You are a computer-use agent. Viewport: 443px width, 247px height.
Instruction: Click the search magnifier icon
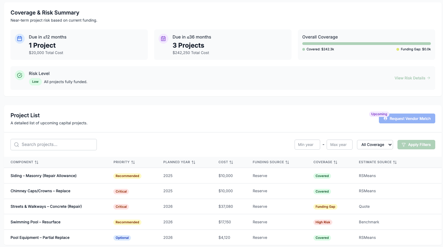coord(17,145)
